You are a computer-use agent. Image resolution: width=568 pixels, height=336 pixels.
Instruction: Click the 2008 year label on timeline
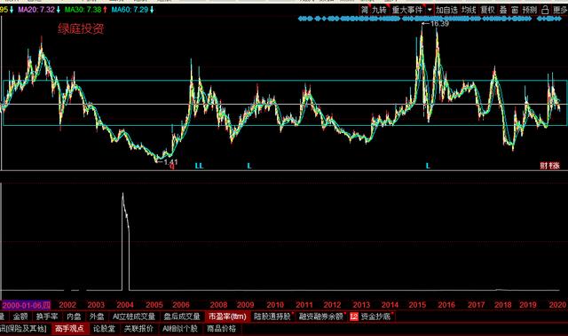click(x=218, y=305)
